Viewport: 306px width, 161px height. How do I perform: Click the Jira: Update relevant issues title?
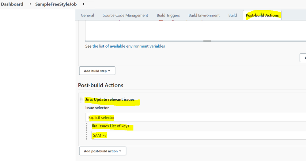pos(110,100)
